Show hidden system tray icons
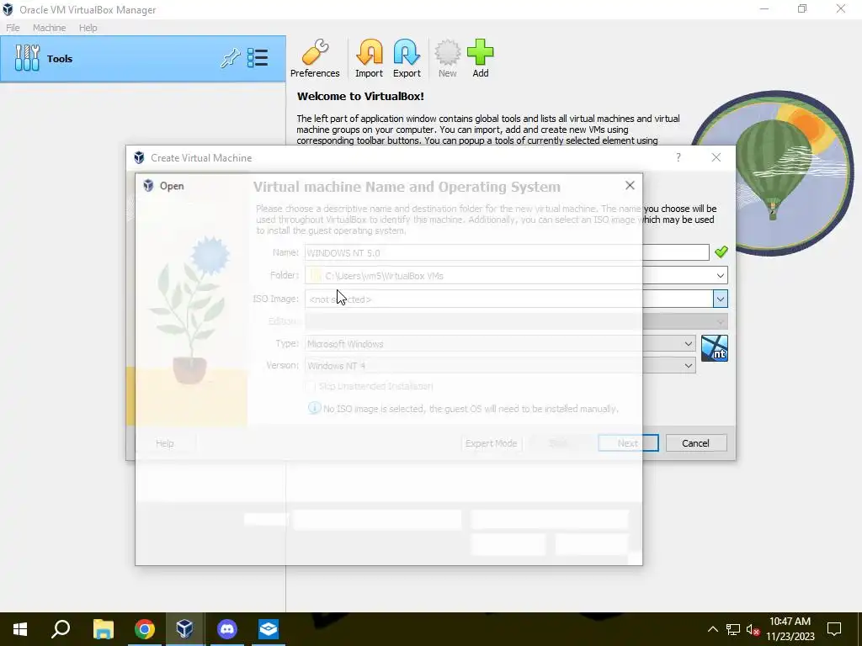The width and height of the screenshot is (862, 646). (x=712, y=629)
